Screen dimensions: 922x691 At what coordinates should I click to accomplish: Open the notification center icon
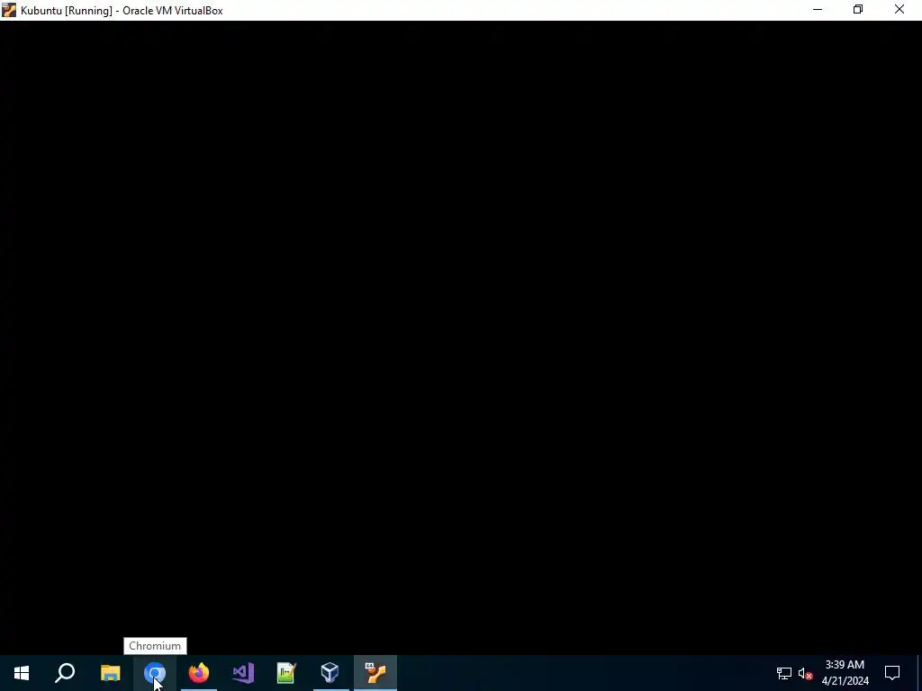pos(892,673)
